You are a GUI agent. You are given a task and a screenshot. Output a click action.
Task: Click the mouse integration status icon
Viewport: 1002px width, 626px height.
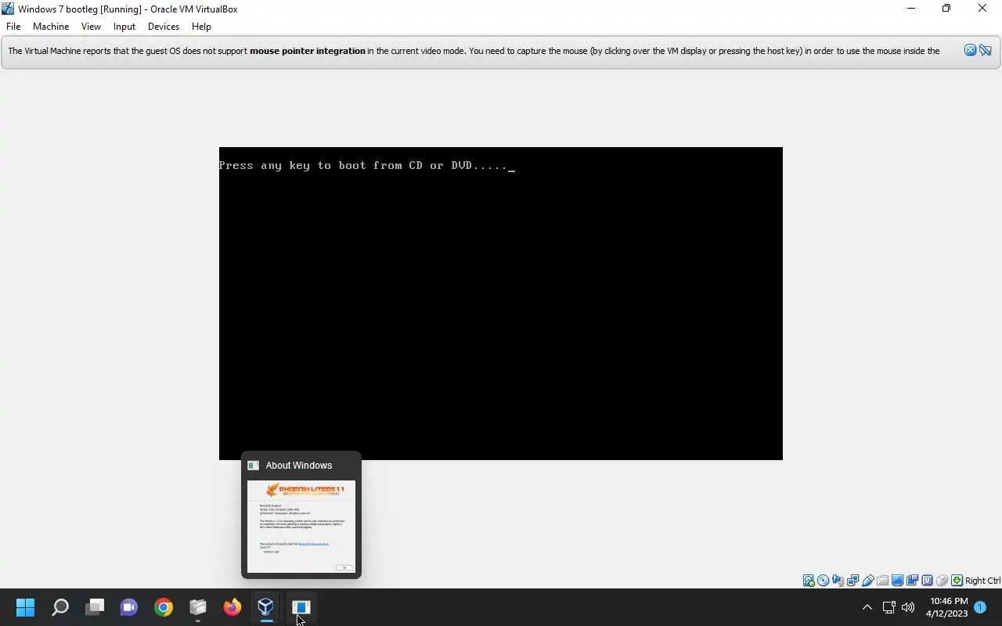(942, 581)
